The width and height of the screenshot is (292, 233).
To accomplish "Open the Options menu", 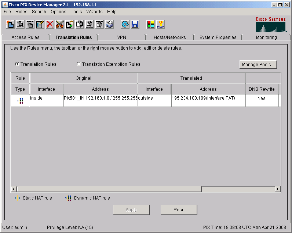I will [x=58, y=11].
